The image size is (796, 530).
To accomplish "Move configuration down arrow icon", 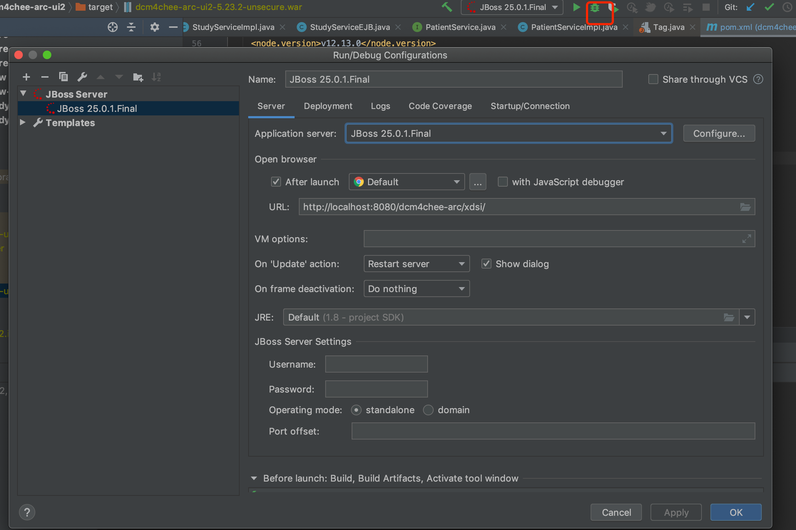I will (x=119, y=77).
